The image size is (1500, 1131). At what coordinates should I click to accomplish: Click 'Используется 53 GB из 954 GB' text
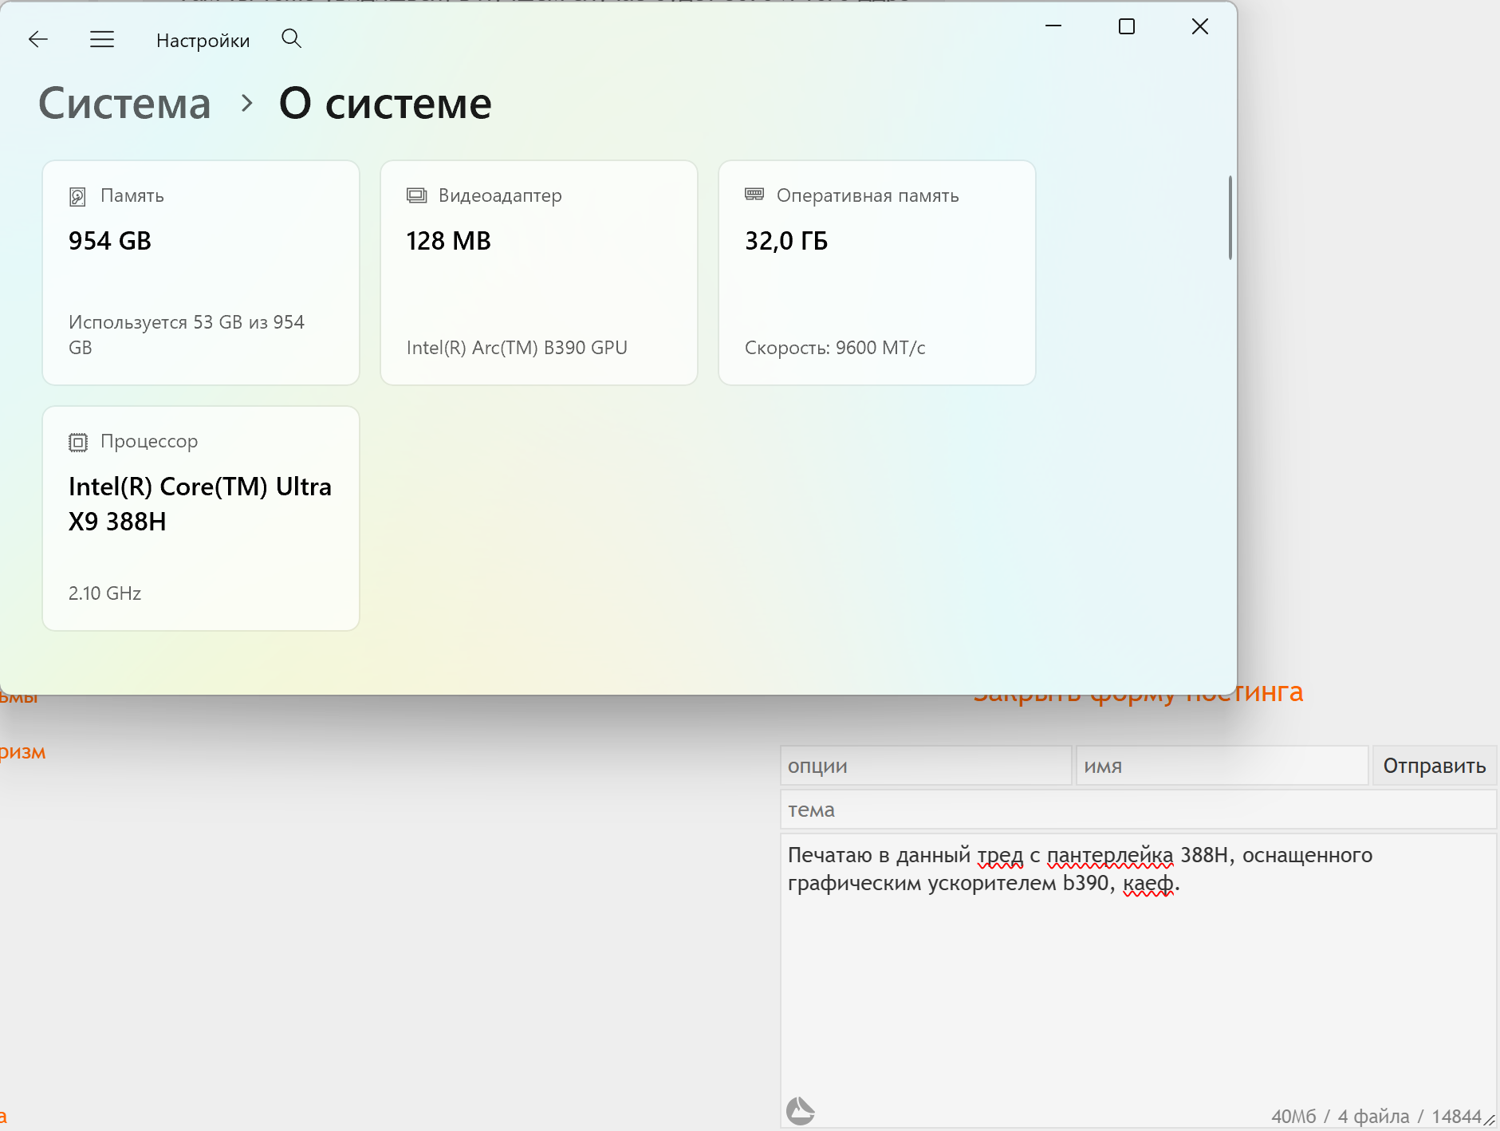[187, 335]
